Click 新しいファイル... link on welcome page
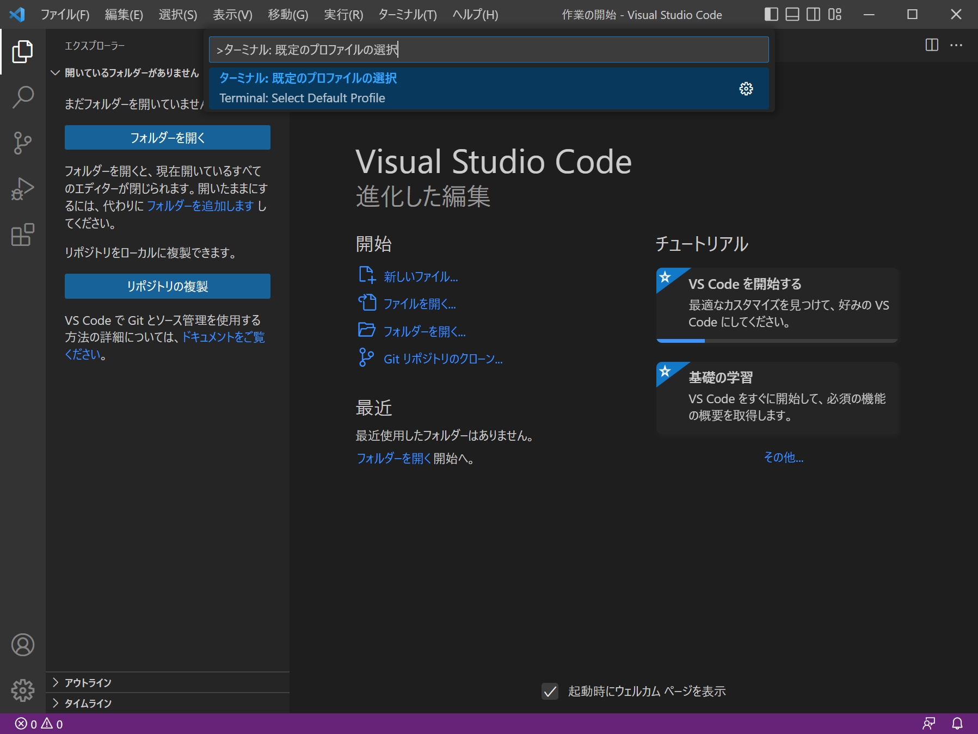 click(x=421, y=276)
